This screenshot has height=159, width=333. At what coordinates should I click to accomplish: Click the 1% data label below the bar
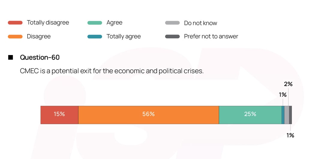pyautogui.click(x=290, y=135)
